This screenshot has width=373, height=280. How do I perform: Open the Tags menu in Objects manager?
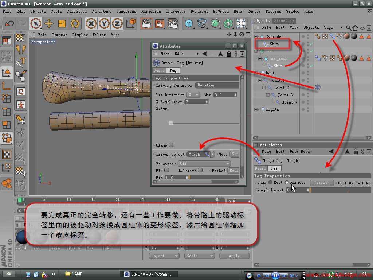328,28
